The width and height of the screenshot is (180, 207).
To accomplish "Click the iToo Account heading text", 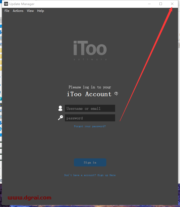I will pyautogui.click(x=89, y=94).
